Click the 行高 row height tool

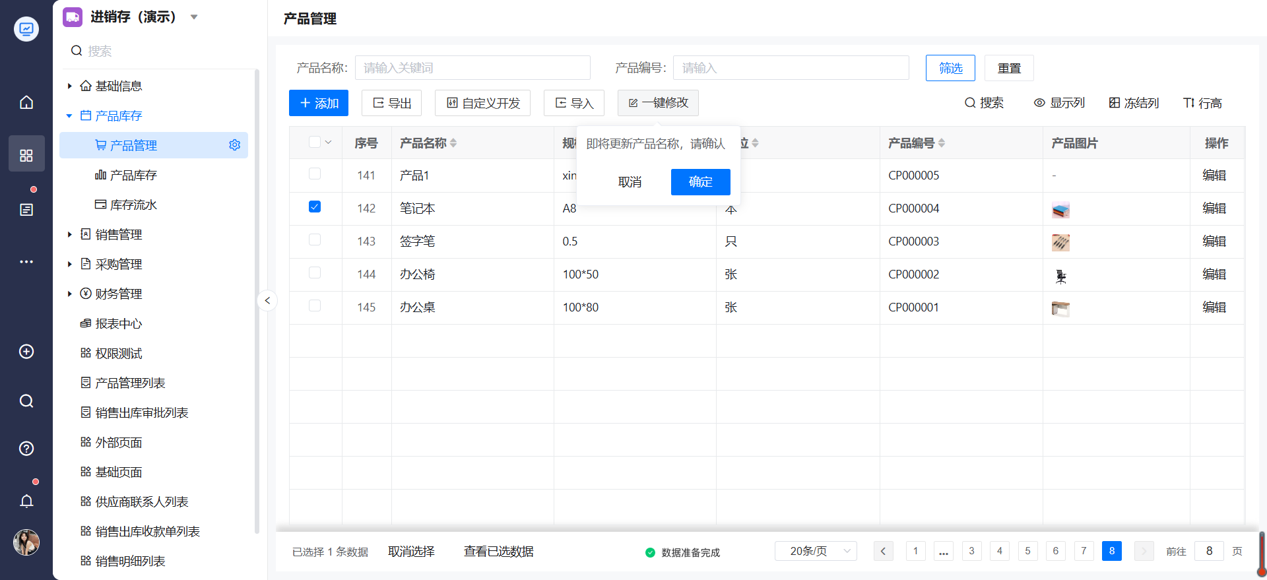[1202, 103]
